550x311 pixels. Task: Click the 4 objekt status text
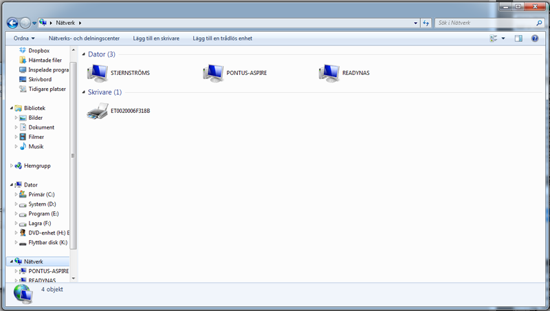52,289
